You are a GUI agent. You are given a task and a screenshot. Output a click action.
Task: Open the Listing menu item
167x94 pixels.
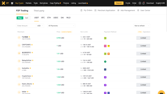point(73,3)
